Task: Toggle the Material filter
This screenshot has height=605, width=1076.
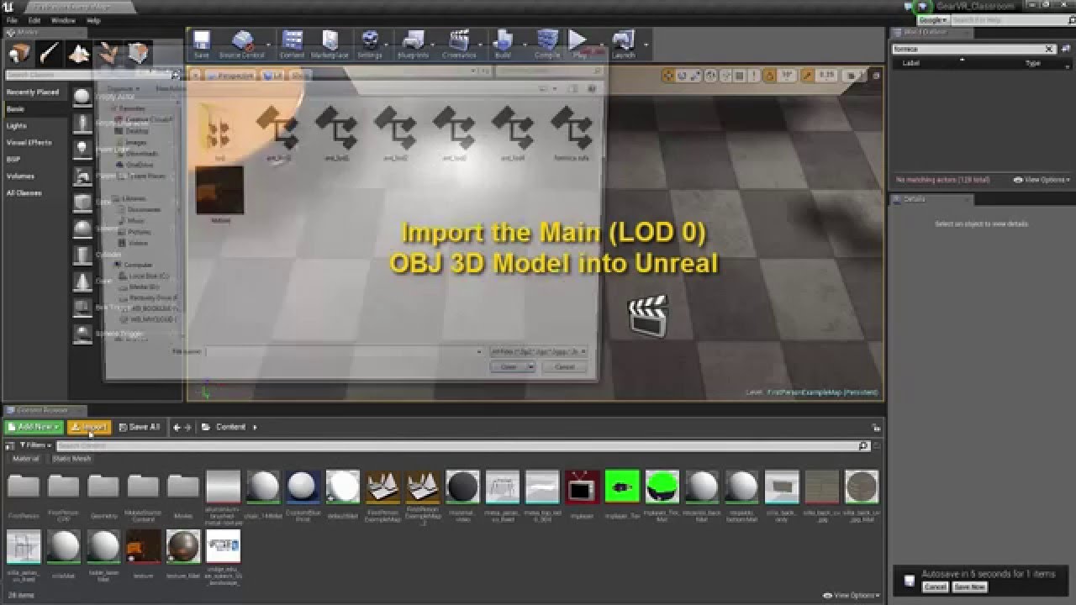Action: tap(26, 459)
